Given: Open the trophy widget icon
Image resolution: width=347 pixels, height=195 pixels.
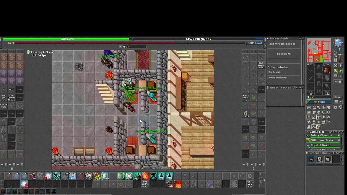Looking at the screenshot, I should [x=314, y=122].
